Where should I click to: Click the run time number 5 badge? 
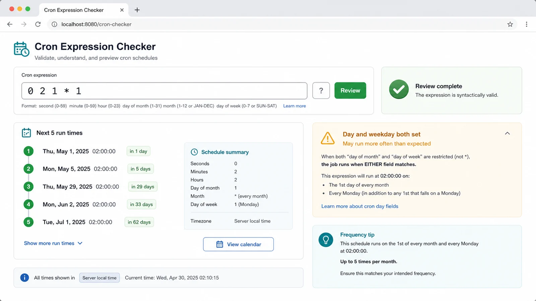28,222
